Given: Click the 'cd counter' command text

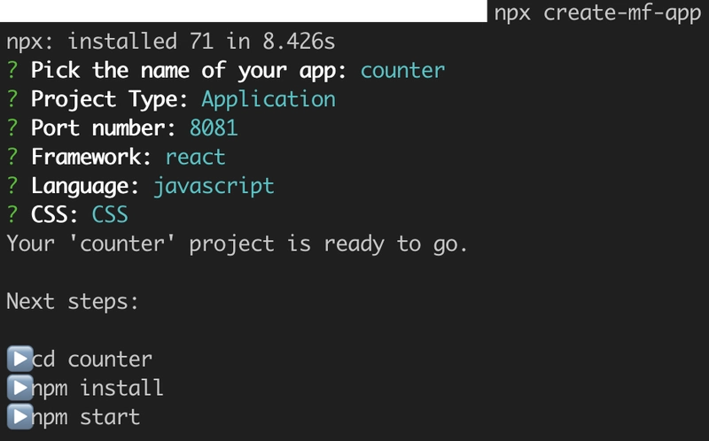Looking at the screenshot, I should click(92, 360).
